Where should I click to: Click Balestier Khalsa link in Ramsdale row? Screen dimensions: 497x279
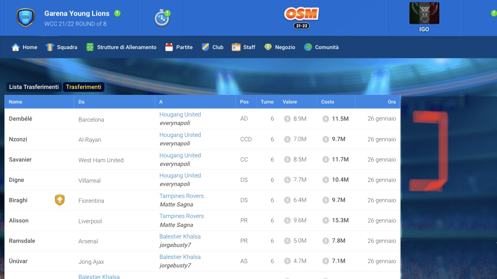(180, 237)
